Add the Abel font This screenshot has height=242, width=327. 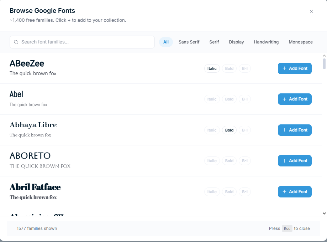pyautogui.click(x=295, y=99)
